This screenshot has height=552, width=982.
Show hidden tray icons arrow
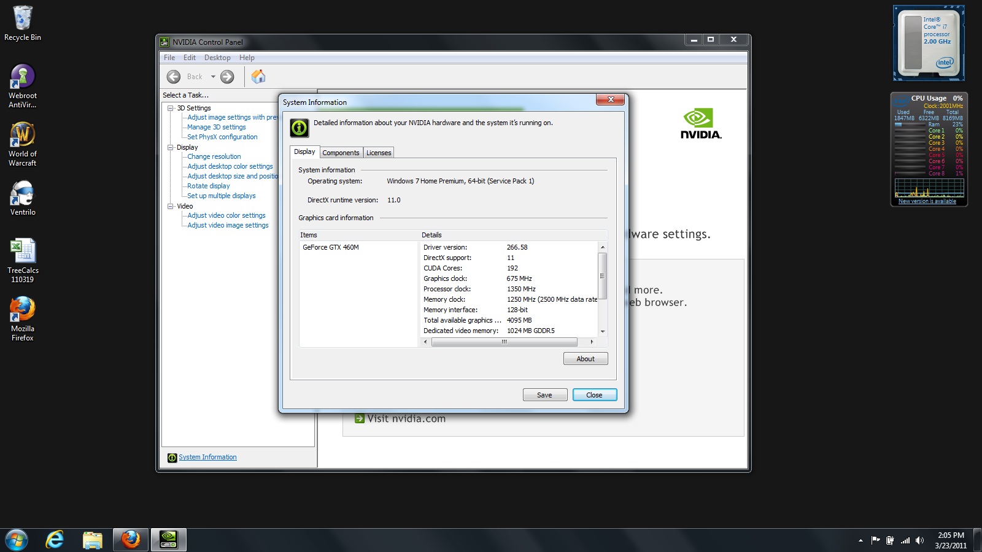point(860,540)
